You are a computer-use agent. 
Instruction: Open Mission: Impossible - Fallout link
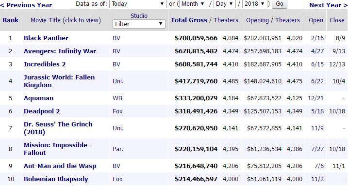point(58,149)
